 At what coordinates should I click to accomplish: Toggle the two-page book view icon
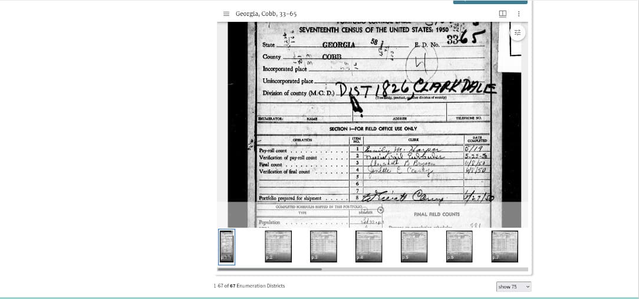[502, 14]
